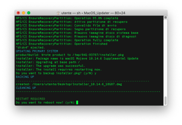This screenshot has height=125, width=182.
Task: Click the 'The upgrade was successful.' line
Action: 50,66
